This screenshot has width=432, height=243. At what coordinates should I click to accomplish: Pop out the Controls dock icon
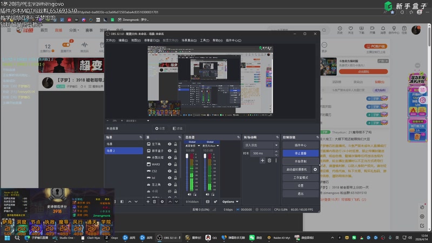tap(318, 137)
